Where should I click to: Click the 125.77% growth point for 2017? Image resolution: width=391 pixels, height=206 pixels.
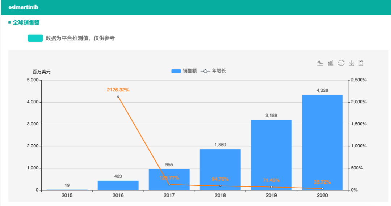(169, 185)
